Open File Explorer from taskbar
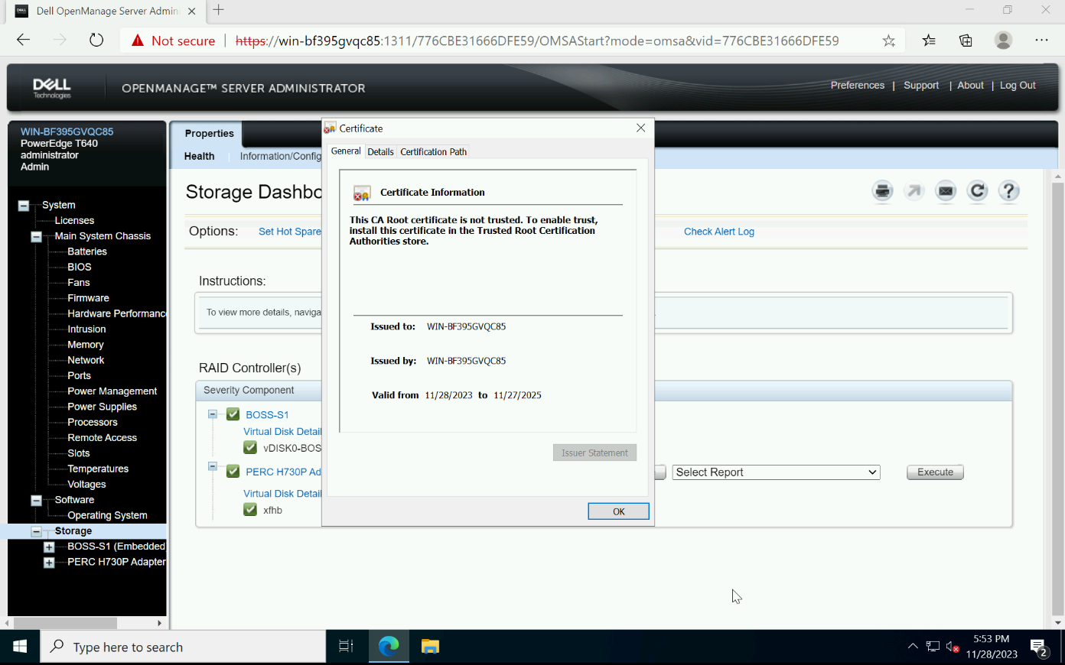1065x665 pixels. 430,647
